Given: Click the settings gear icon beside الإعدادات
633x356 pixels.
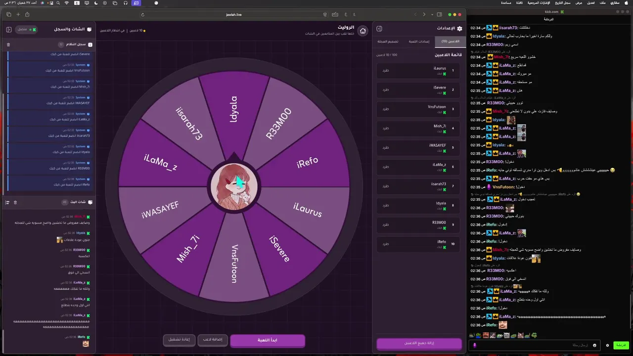Looking at the screenshot, I should [x=459, y=29].
